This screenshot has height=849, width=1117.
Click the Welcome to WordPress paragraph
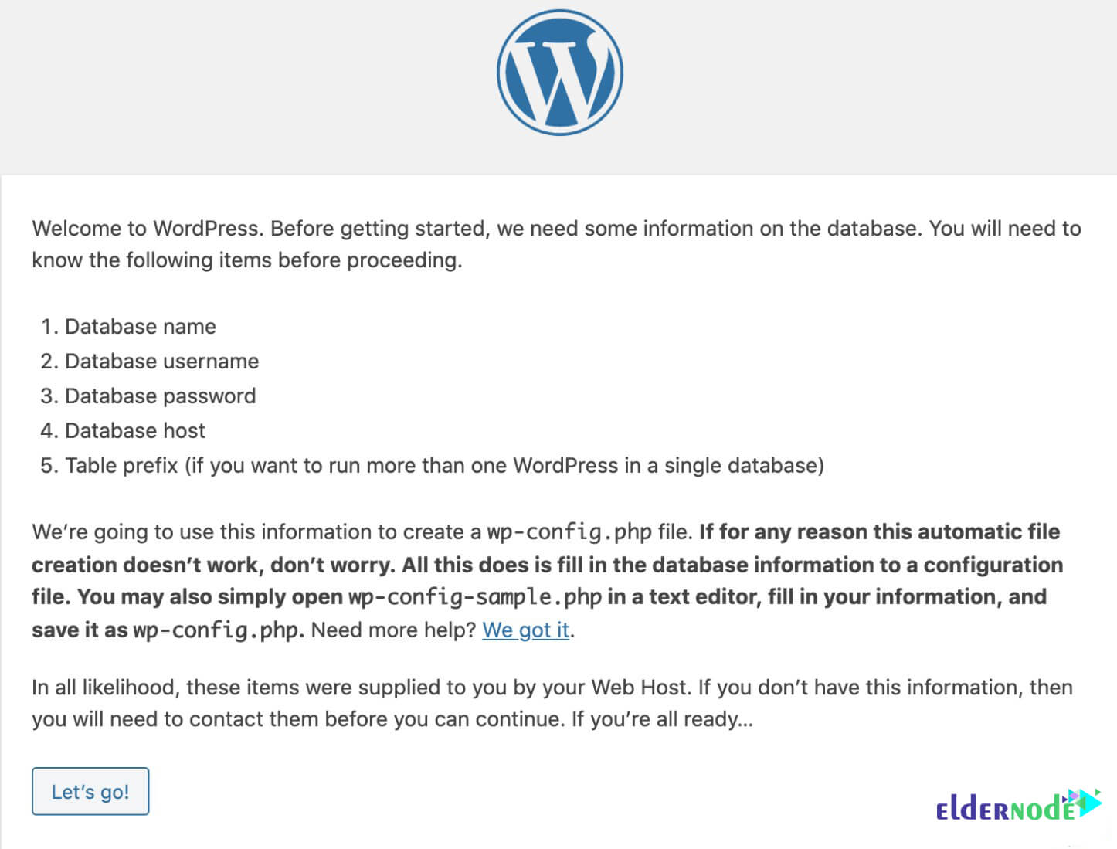[556, 244]
